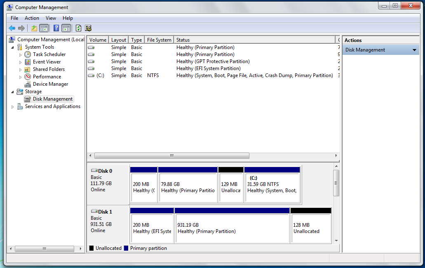
Task: Click the Disk 0 label icon
Action: (94, 170)
